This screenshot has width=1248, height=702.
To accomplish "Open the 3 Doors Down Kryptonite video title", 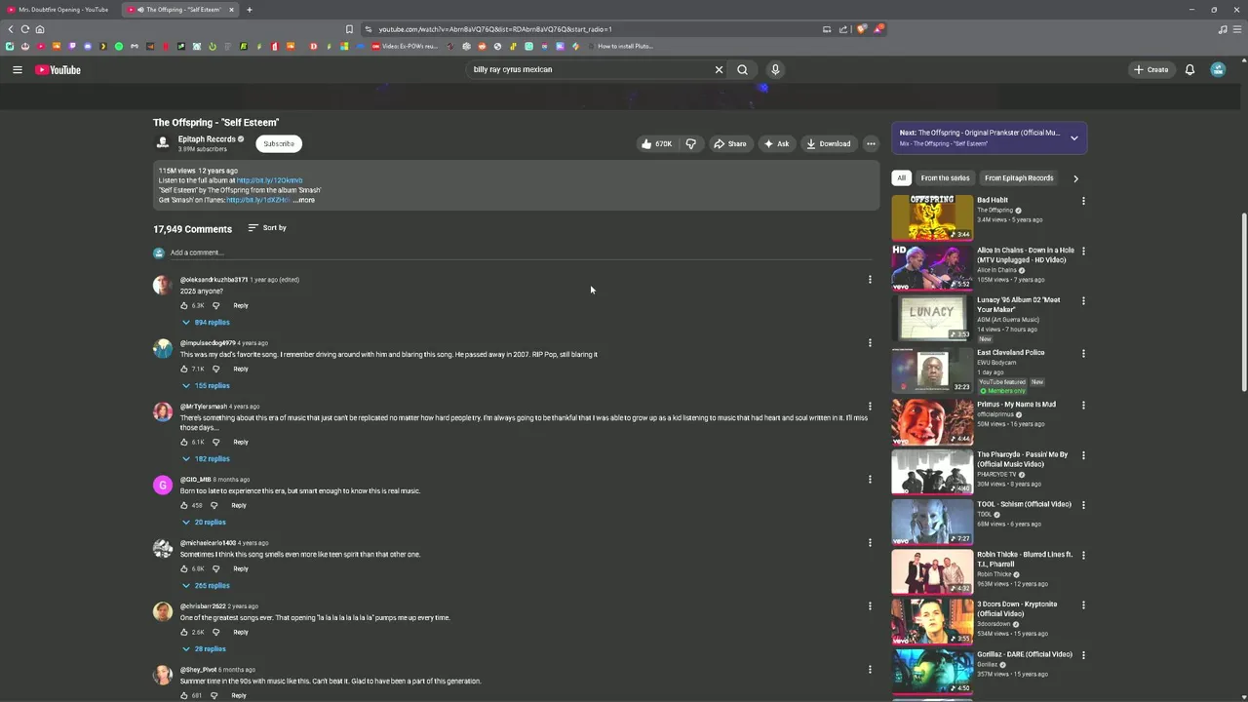I will (x=1017, y=608).
